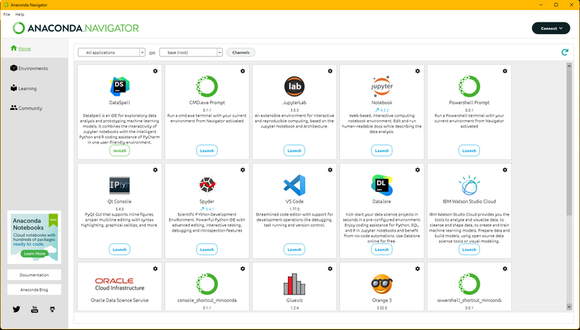Click the JupyterLab logo icon
The width and height of the screenshot is (580, 330).
pos(294,86)
